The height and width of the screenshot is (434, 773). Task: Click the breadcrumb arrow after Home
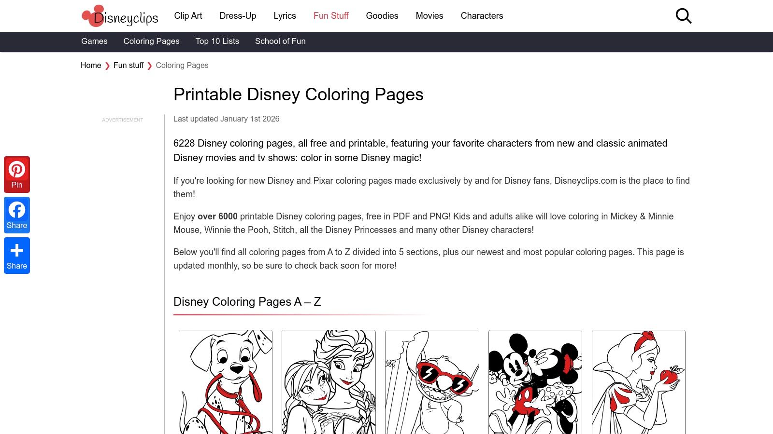[107, 65]
